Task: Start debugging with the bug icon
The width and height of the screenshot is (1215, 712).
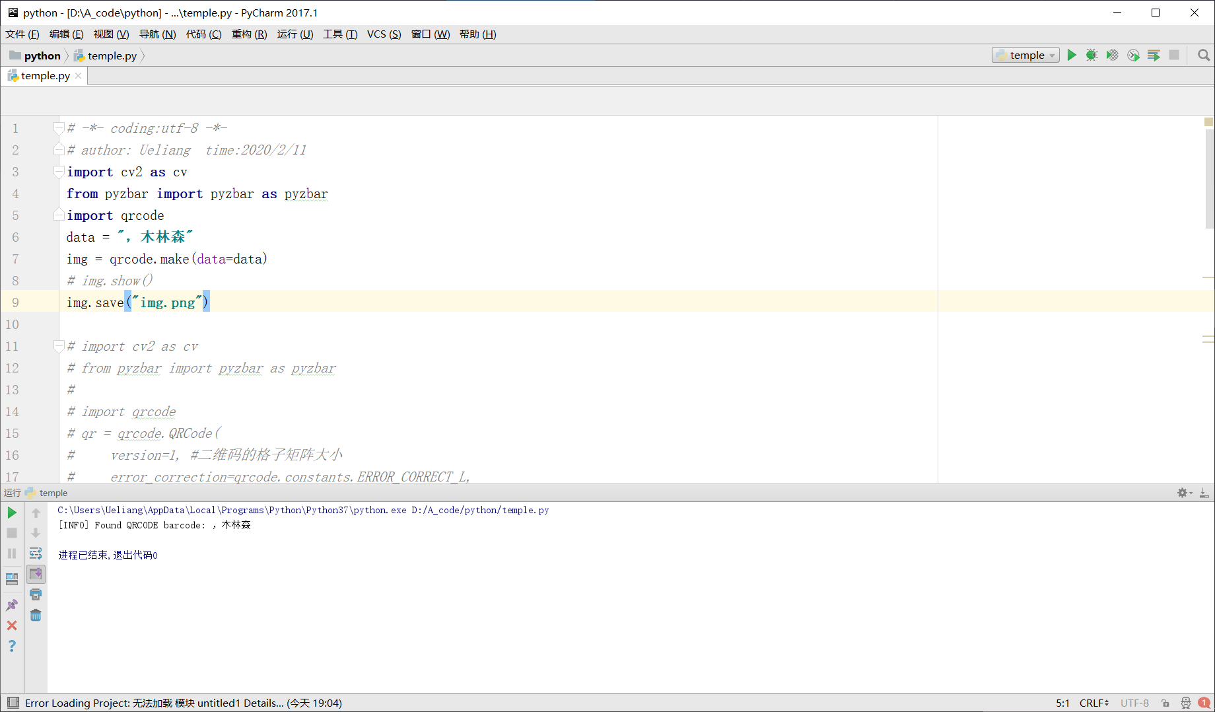Action: [x=1092, y=55]
